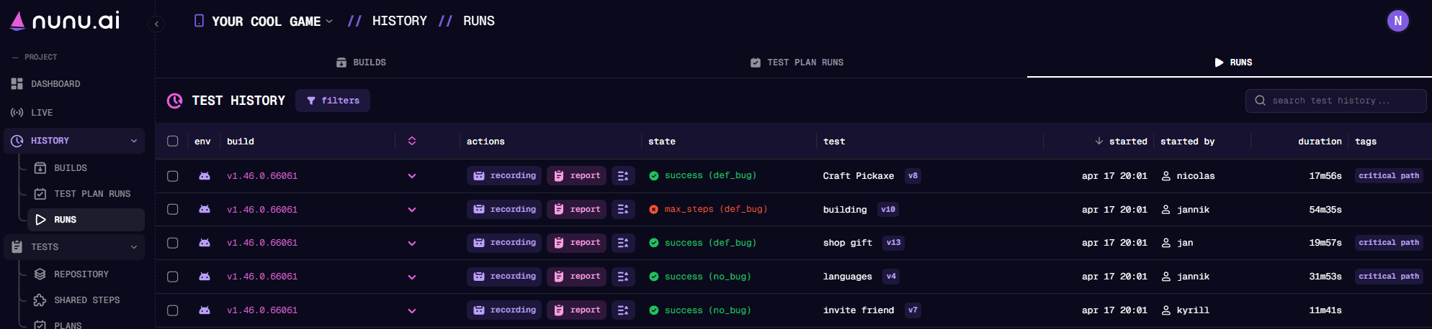
Task: Open the steps-list icon for invite friend
Action: pyautogui.click(x=623, y=310)
